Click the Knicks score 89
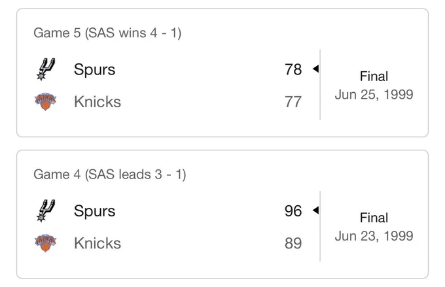 click(293, 243)
